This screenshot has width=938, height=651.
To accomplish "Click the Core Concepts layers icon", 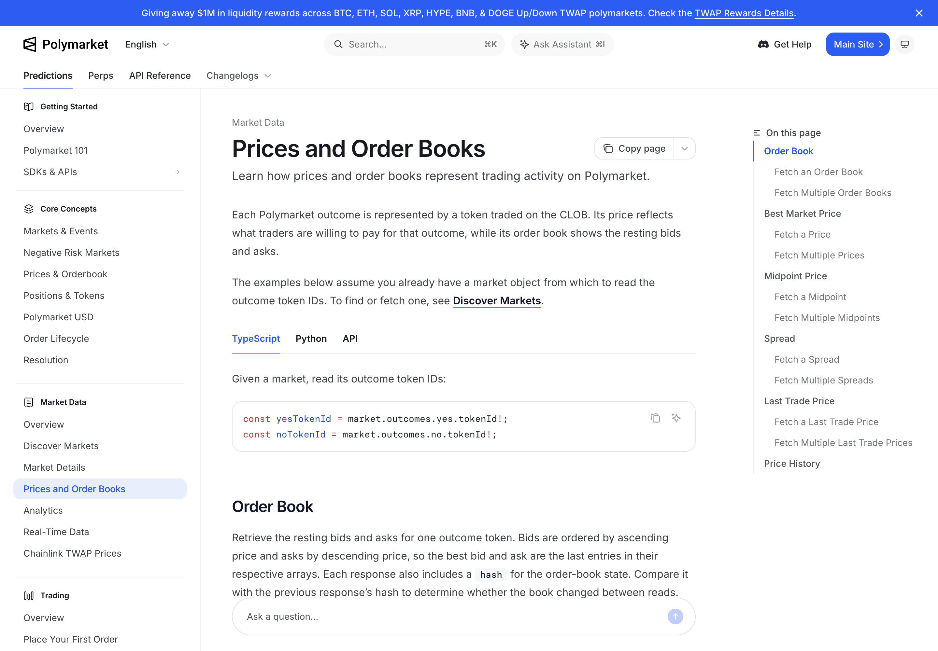I will point(29,209).
